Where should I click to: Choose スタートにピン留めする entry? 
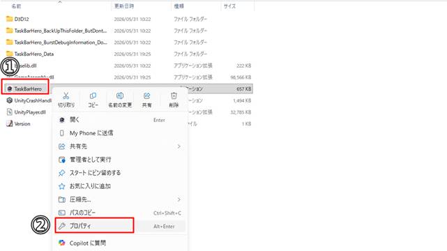point(120,173)
